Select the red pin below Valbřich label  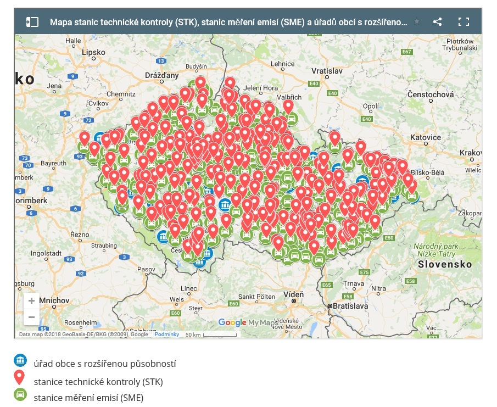[288, 107]
